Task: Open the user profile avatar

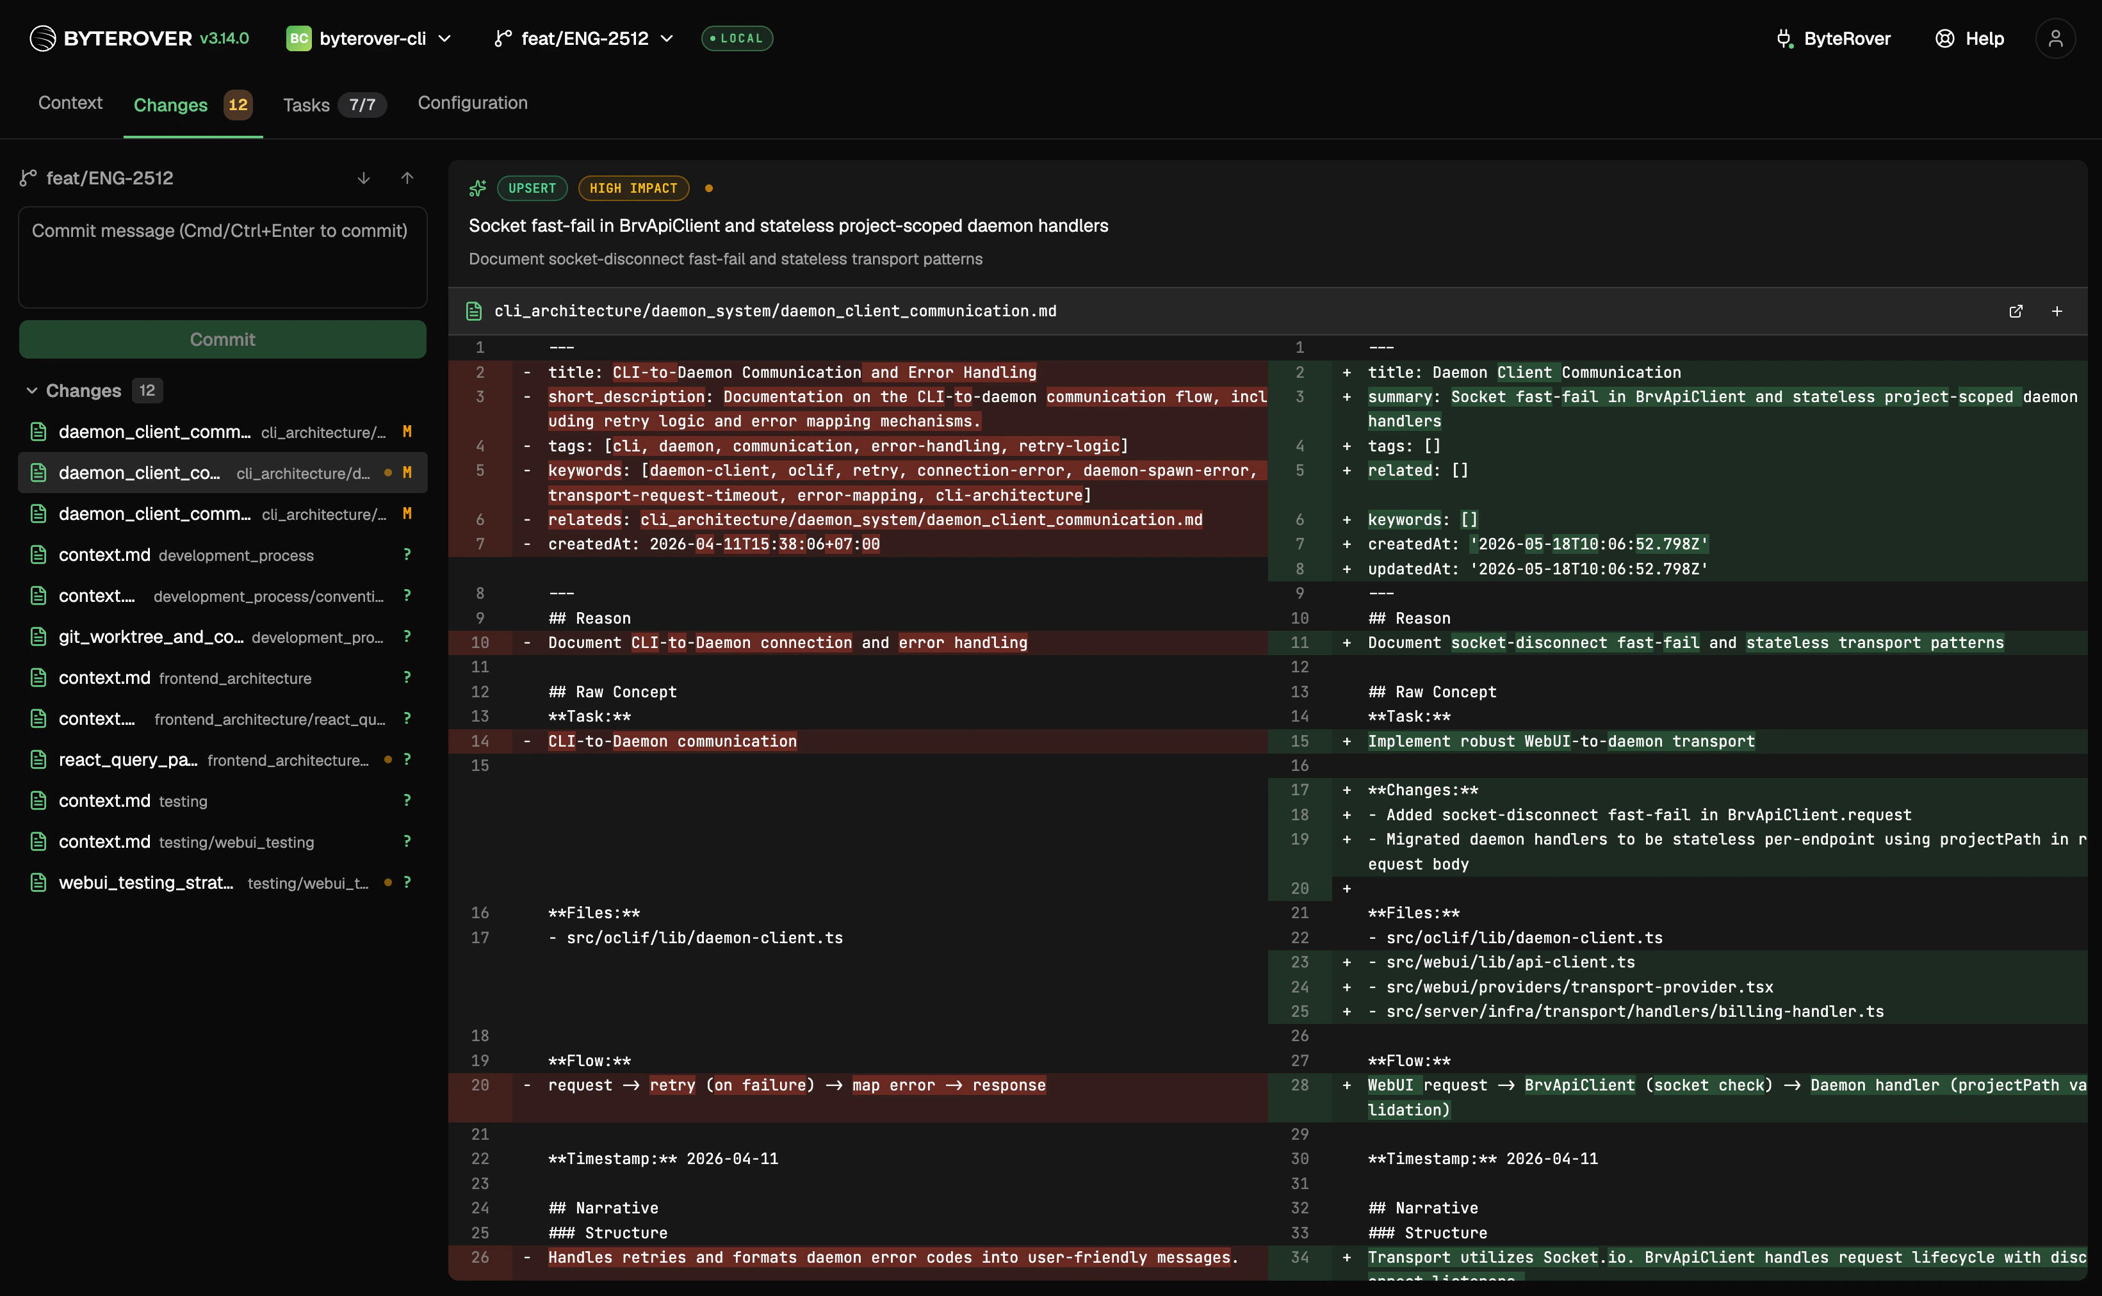Action: (x=2055, y=38)
